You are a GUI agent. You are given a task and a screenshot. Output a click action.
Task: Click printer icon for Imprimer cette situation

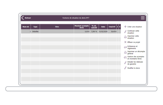(x=125, y=37)
